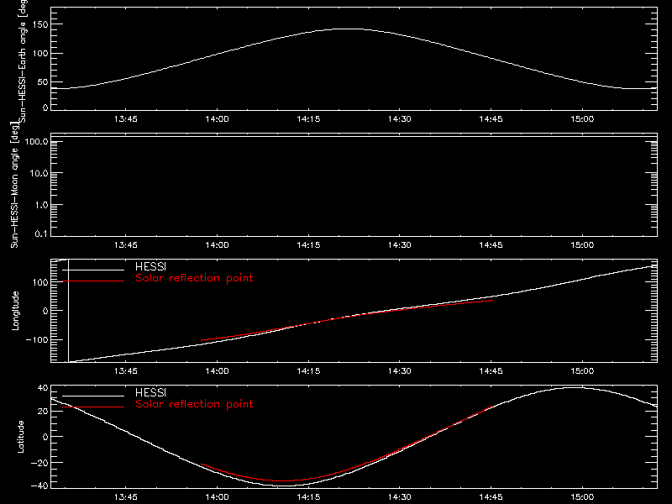Click the peak of the Sun-HESSI-Earth angle curve
This screenshot has height=504, width=672.
(x=351, y=29)
